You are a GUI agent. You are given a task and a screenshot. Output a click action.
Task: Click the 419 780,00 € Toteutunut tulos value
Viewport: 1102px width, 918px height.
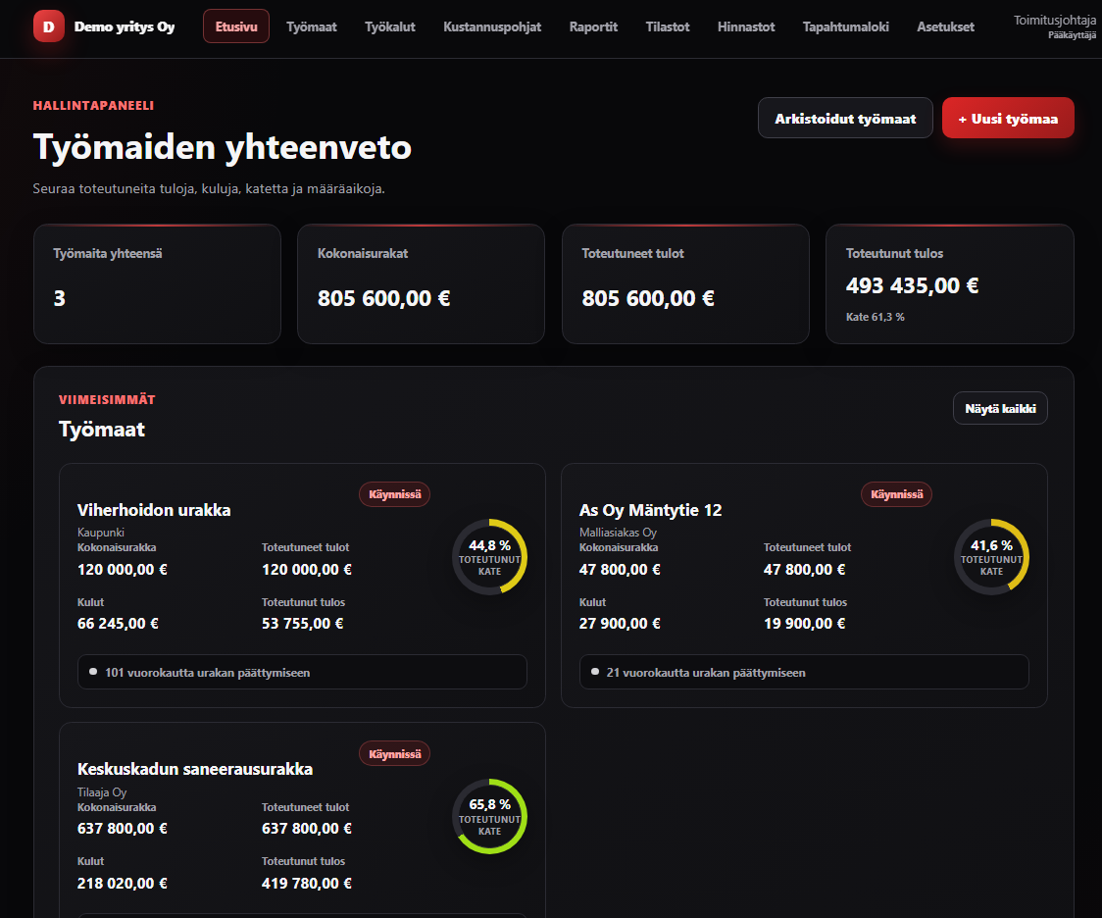click(307, 884)
